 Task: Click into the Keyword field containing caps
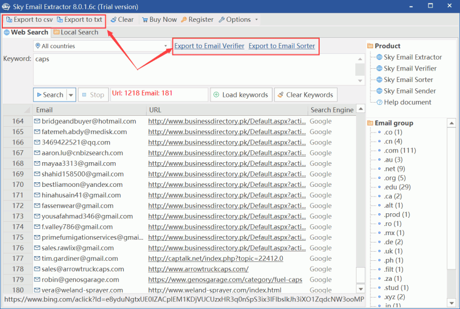194,69
